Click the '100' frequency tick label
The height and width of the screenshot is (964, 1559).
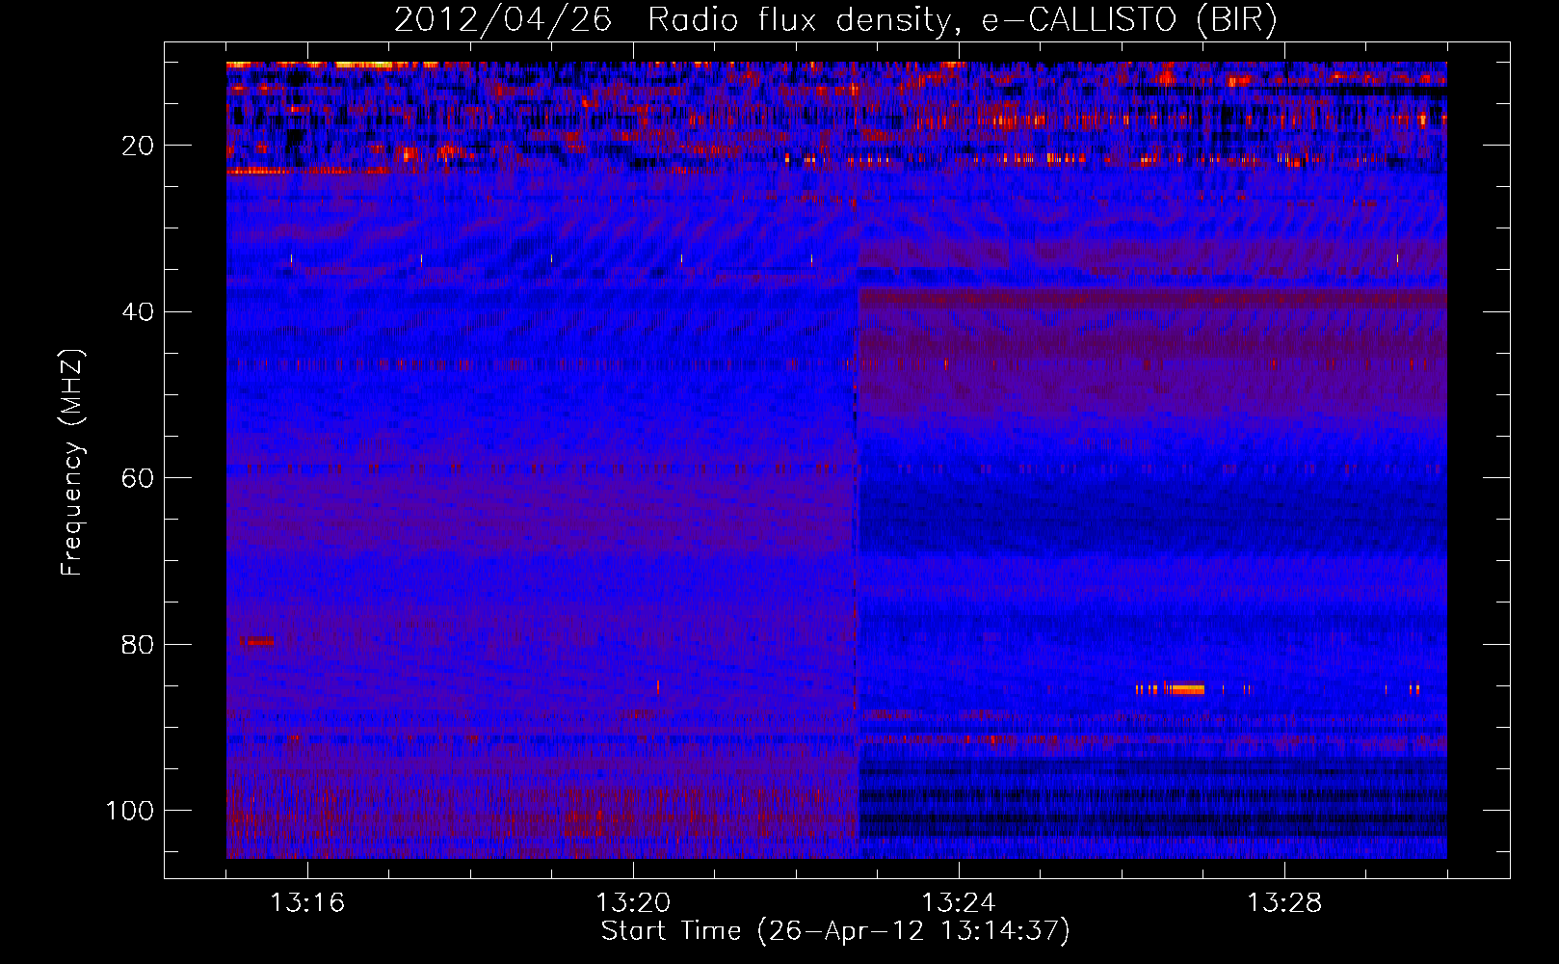(130, 811)
